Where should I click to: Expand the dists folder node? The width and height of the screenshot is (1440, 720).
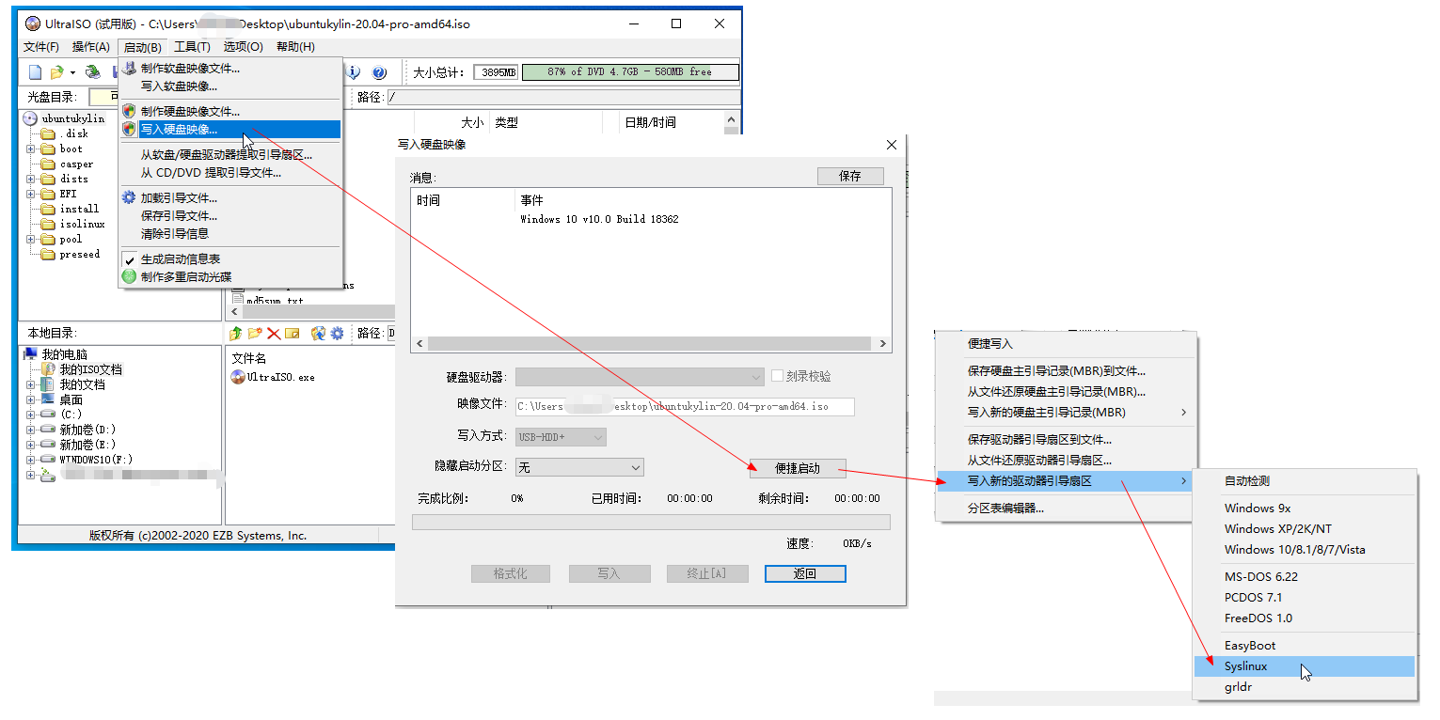(31, 179)
